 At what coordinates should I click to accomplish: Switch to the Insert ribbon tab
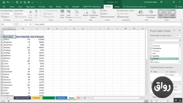(20, 7)
